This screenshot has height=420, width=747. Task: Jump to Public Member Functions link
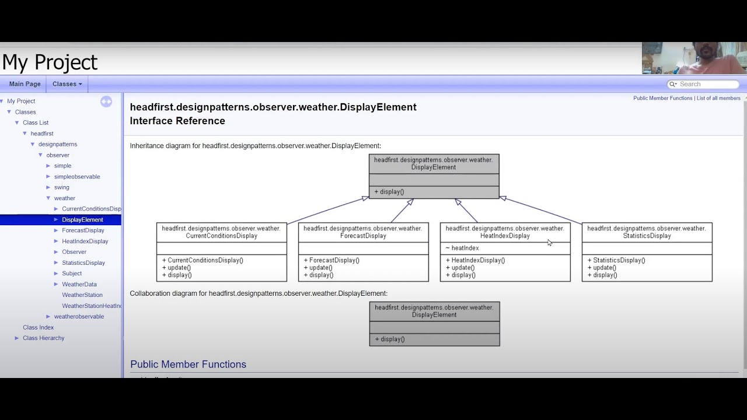662,98
